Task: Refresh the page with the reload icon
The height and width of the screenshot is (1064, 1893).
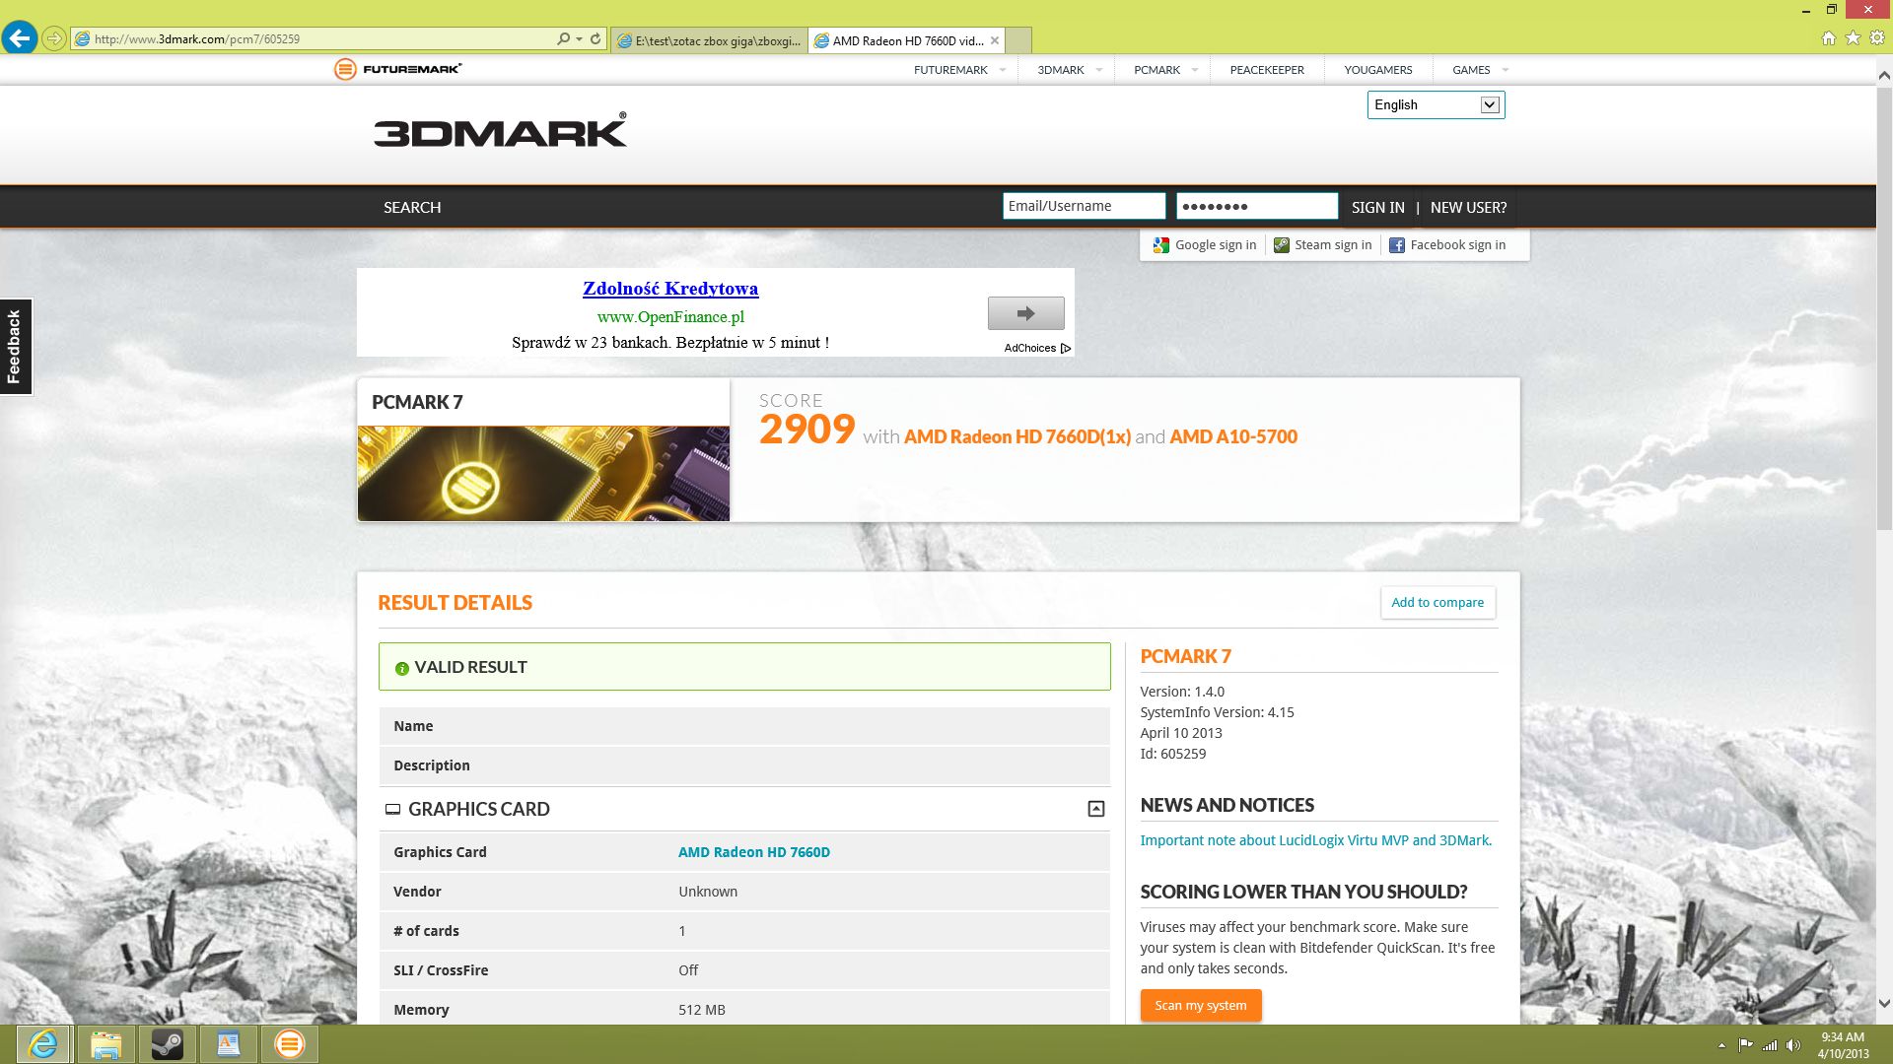Action: (596, 38)
